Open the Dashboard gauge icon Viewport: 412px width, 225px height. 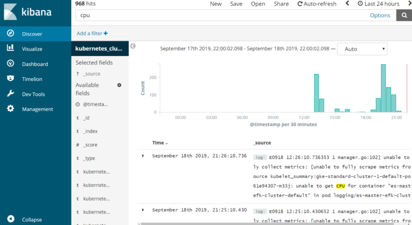point(10,63)
